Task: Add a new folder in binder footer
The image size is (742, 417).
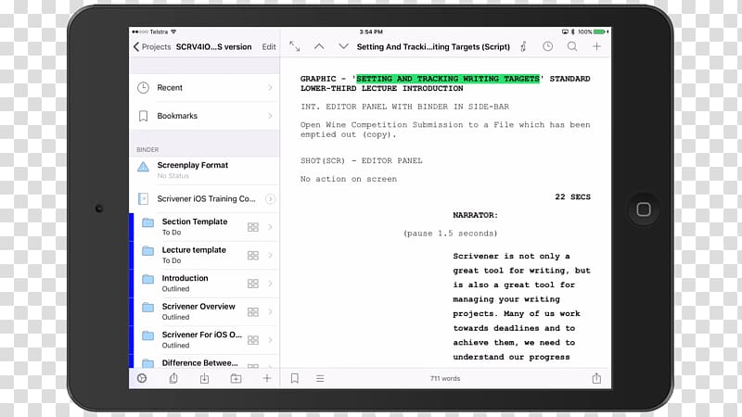Action: [x=236, y=378]
